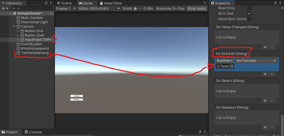Select KlickKonsequenz object

pos(35,49)
